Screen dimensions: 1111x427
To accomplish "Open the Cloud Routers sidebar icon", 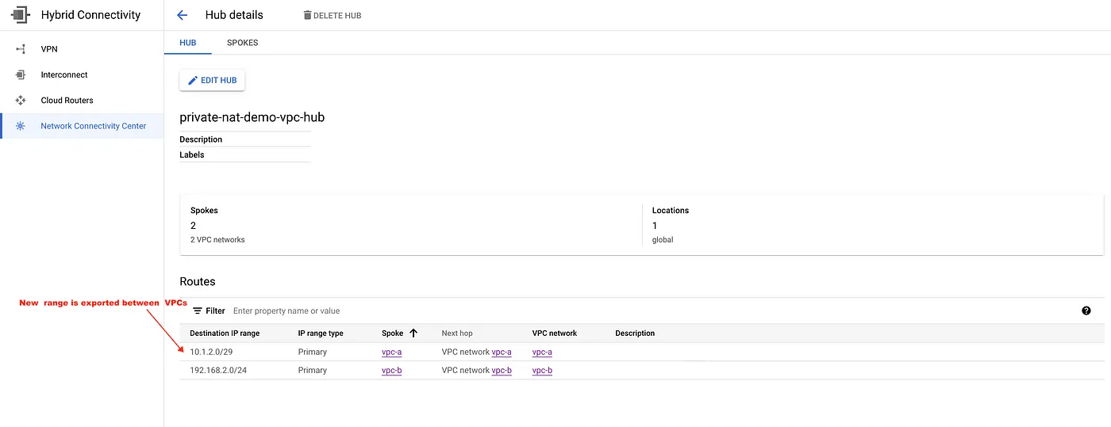I will [21, 101].
